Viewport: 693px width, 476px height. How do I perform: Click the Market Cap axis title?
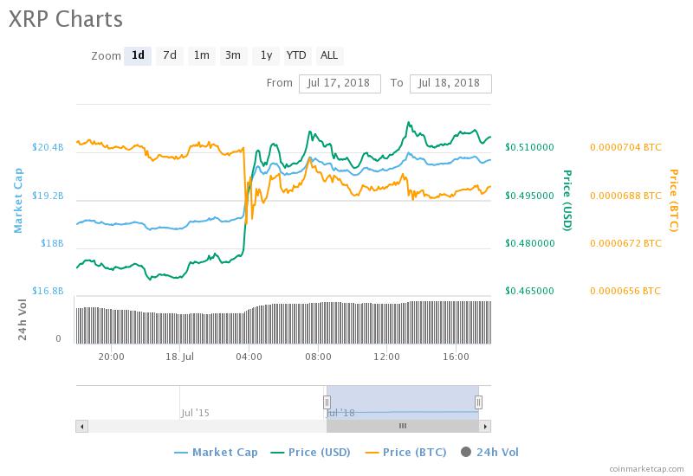pos(17,200)
